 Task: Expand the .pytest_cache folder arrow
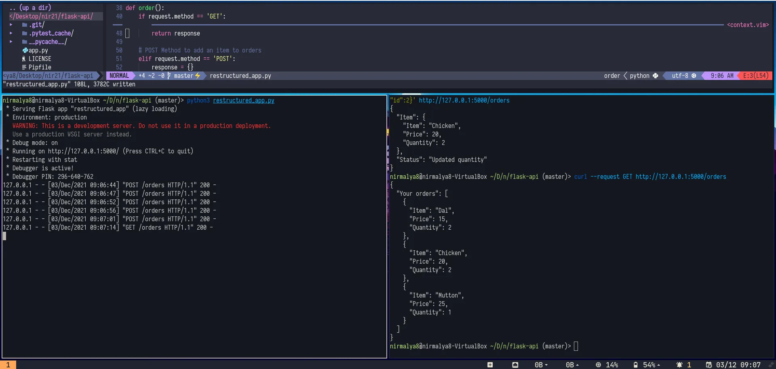(x=11, y=33)
